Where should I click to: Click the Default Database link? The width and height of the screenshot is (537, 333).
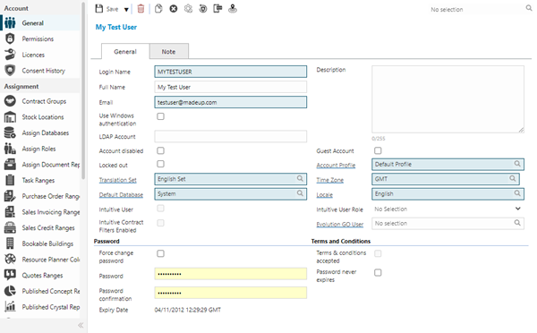pyautogui.click(x=121, y=195)
